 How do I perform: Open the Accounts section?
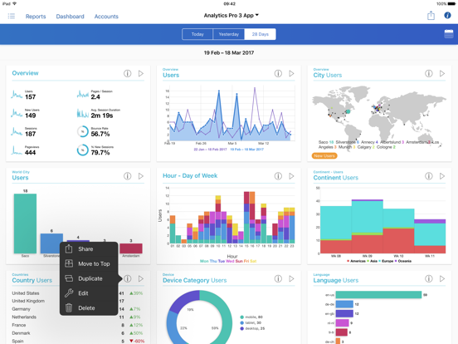coord(106,17)
